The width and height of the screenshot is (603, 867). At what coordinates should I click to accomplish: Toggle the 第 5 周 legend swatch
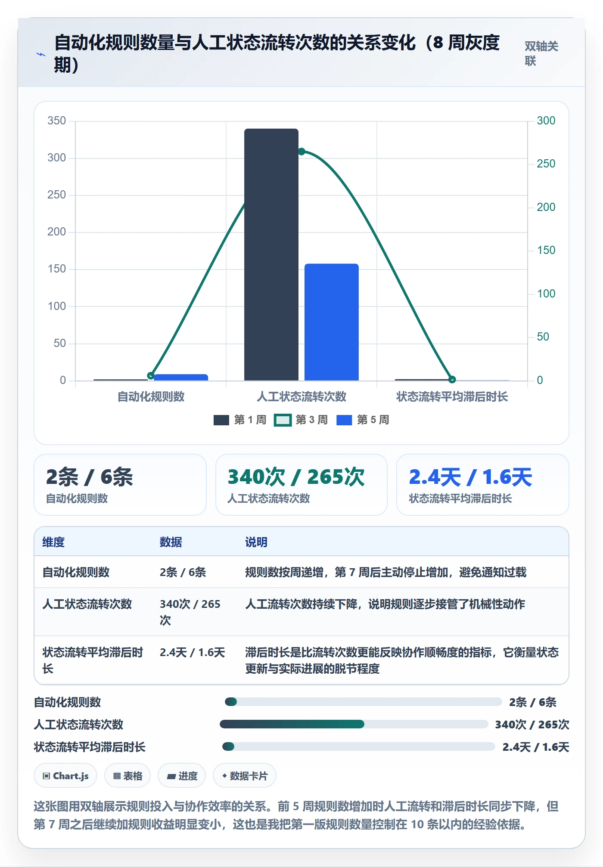tap(344, 420)
